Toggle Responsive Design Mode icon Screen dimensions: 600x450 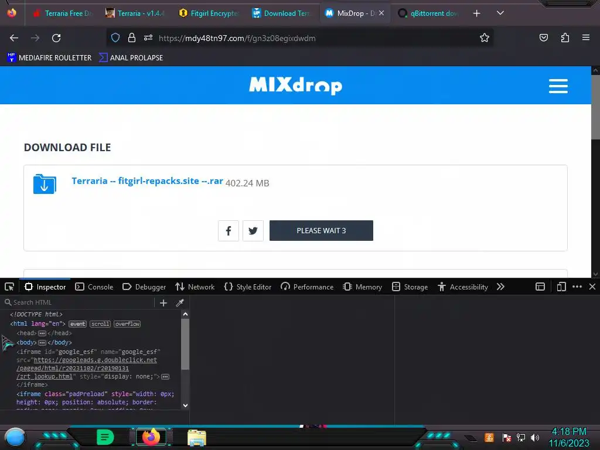[x=561, y=287]
